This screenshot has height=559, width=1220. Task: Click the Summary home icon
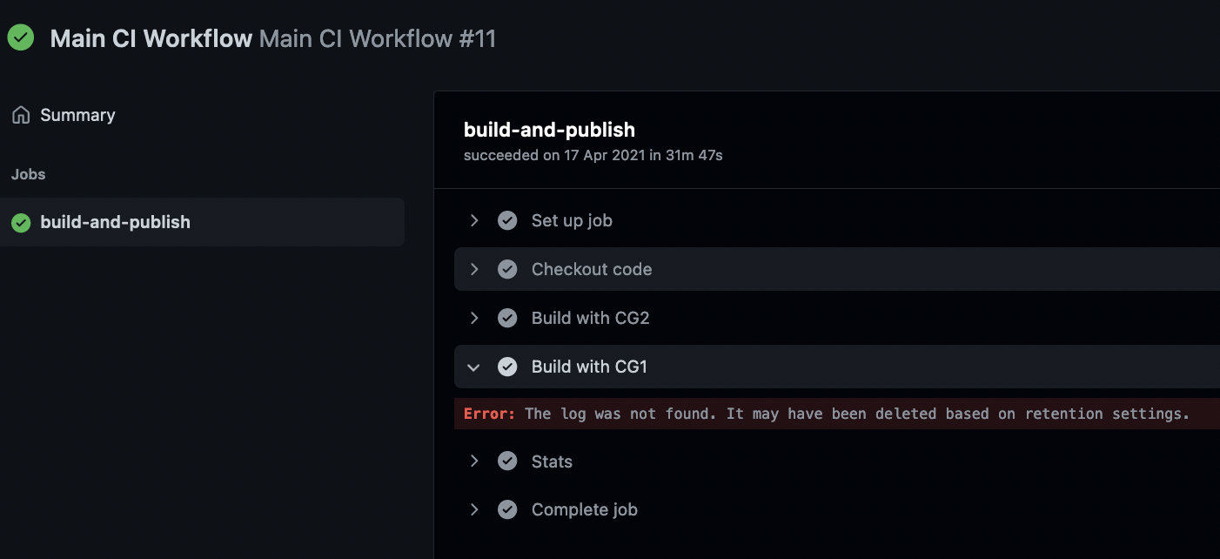(19, 114)
